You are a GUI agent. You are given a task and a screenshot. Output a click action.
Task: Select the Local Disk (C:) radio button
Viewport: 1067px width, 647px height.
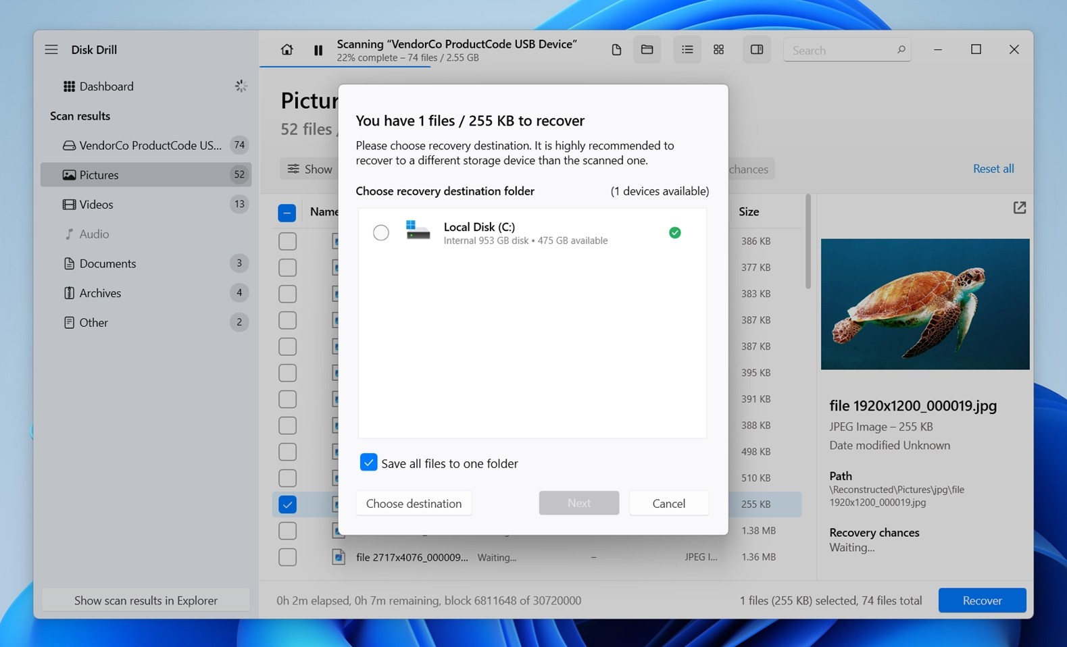[x=381, y=233]
